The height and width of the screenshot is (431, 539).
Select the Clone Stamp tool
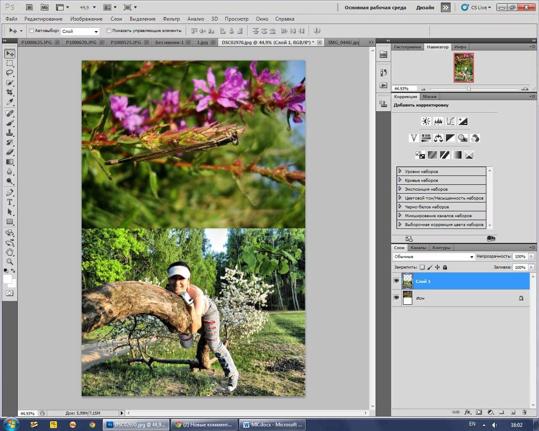[x=10, y=133]
